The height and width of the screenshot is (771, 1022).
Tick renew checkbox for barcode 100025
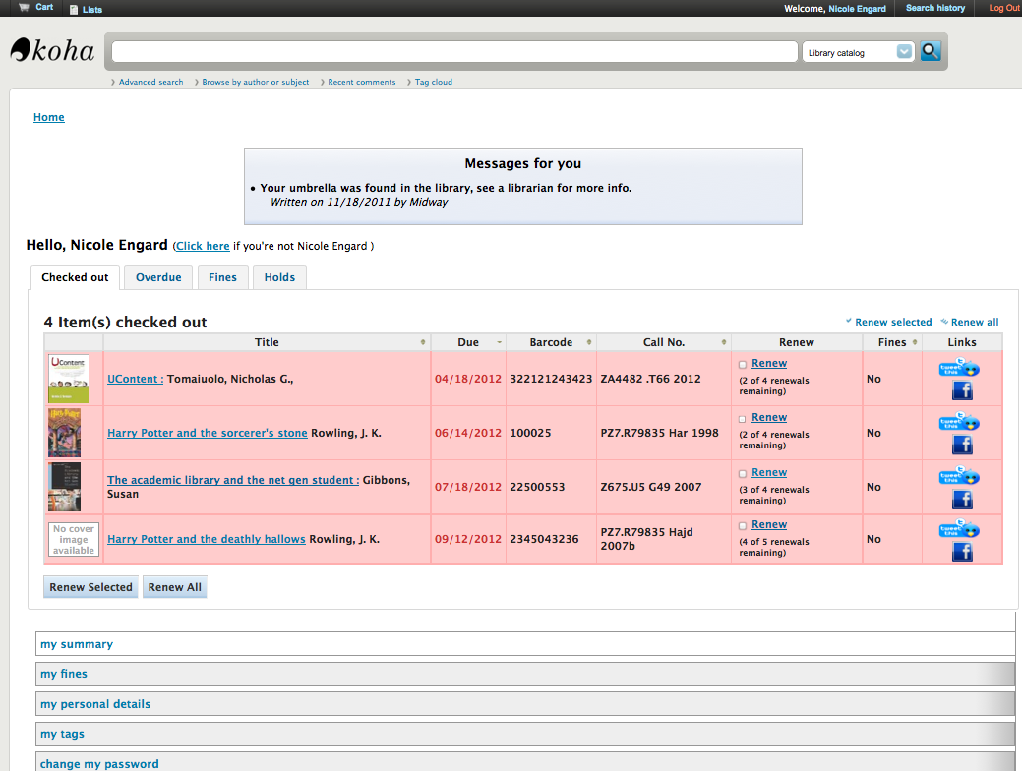point(743,419)
